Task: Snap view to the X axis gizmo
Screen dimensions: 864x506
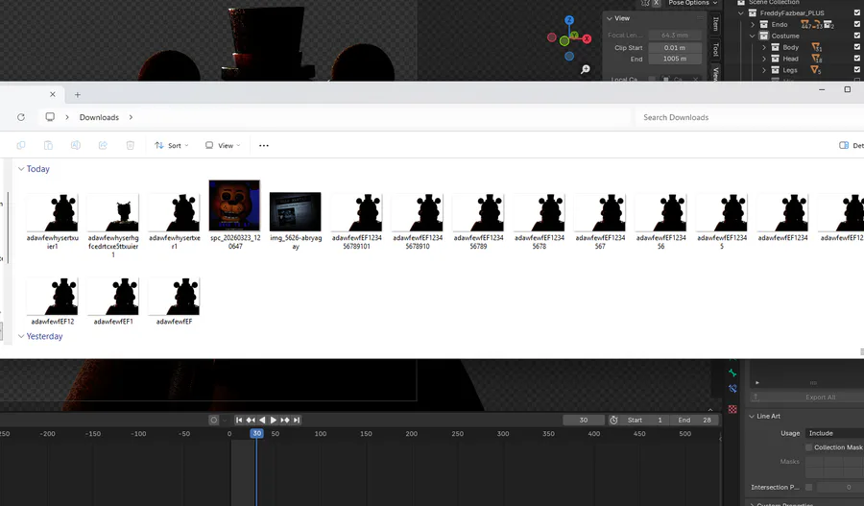Action: tap(587, 39)
